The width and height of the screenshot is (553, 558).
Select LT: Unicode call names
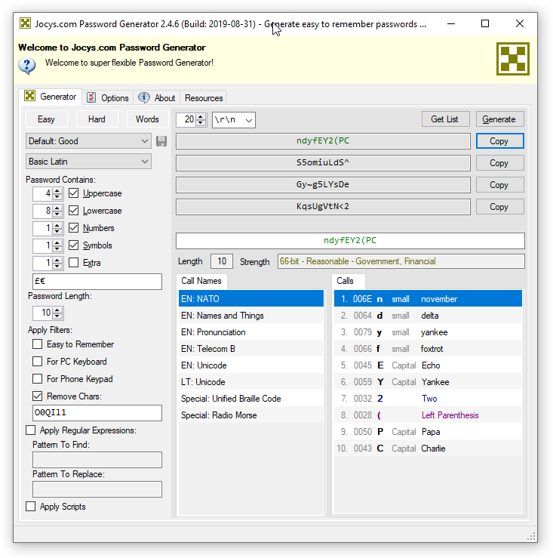tap(251, 382)
